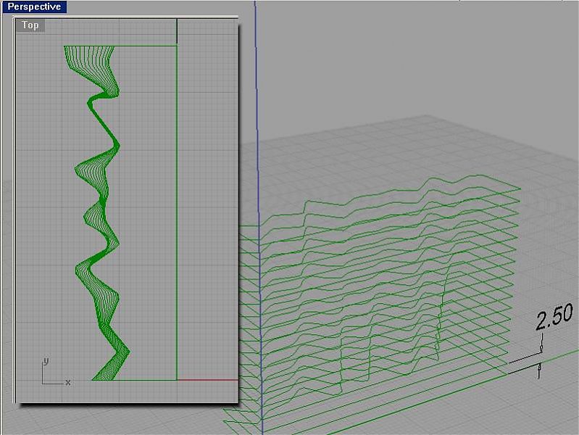Image resolution: width=579 pixels, height=435 pixels.
Task: Select the Top viewport title label
Action: tap(30, 25)
